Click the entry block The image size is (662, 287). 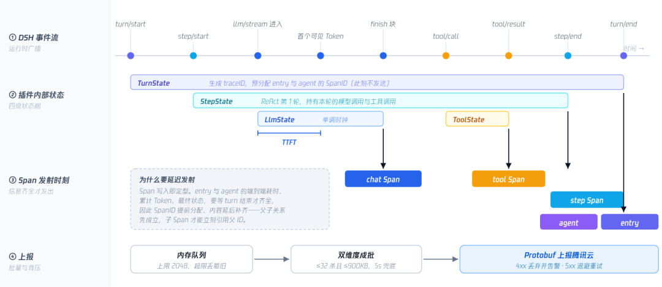[630, 222]
